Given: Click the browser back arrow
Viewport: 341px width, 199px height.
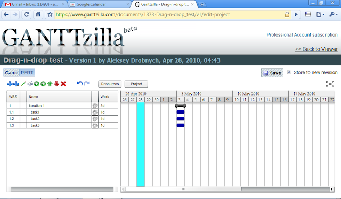Looking at the screenshot, I should [x=6, y=14].
